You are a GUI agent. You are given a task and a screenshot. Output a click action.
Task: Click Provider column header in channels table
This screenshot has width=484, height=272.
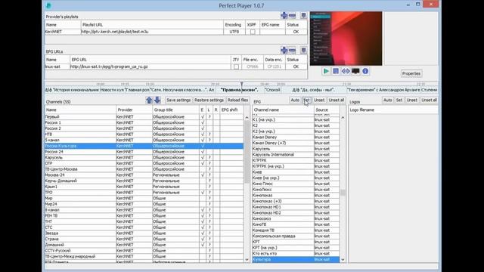134,110
